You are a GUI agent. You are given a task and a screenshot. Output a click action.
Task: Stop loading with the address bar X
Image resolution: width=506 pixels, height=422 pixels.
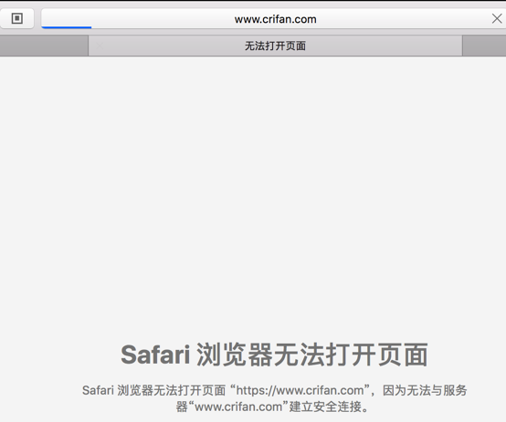tap(497, 18)
